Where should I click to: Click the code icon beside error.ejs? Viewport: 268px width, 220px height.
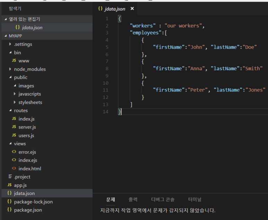tap(14, 152)
